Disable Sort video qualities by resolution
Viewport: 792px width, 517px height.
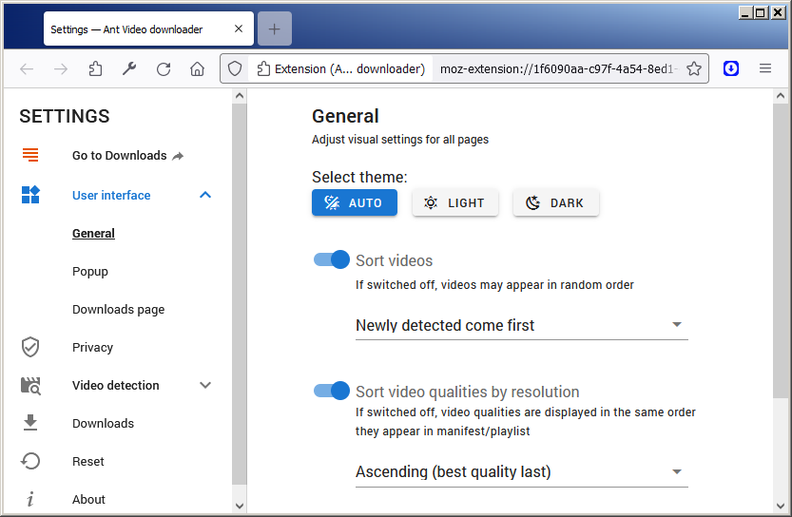point(331,391)
